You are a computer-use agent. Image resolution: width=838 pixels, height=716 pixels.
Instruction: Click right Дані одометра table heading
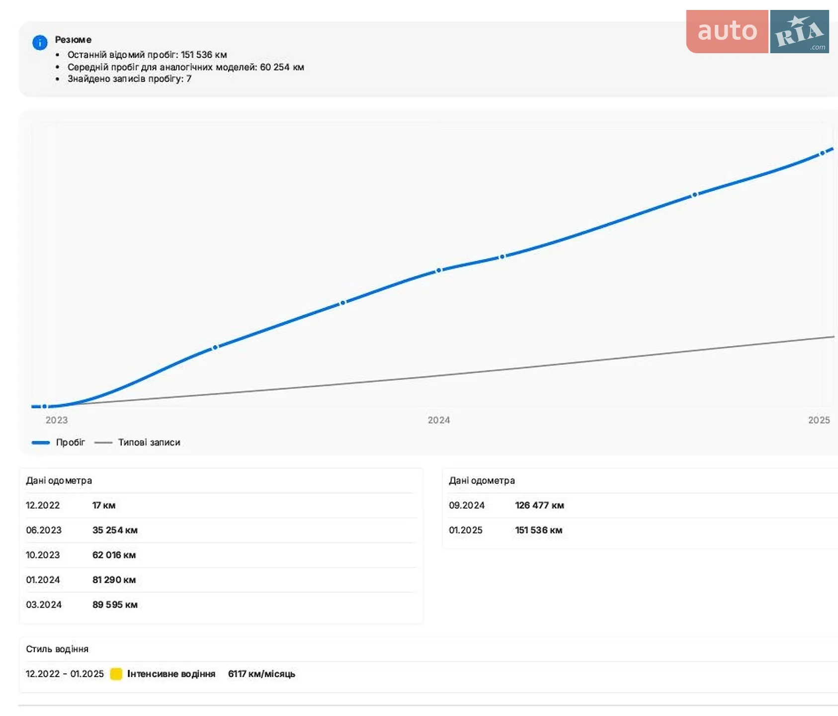tap(482, 480)
